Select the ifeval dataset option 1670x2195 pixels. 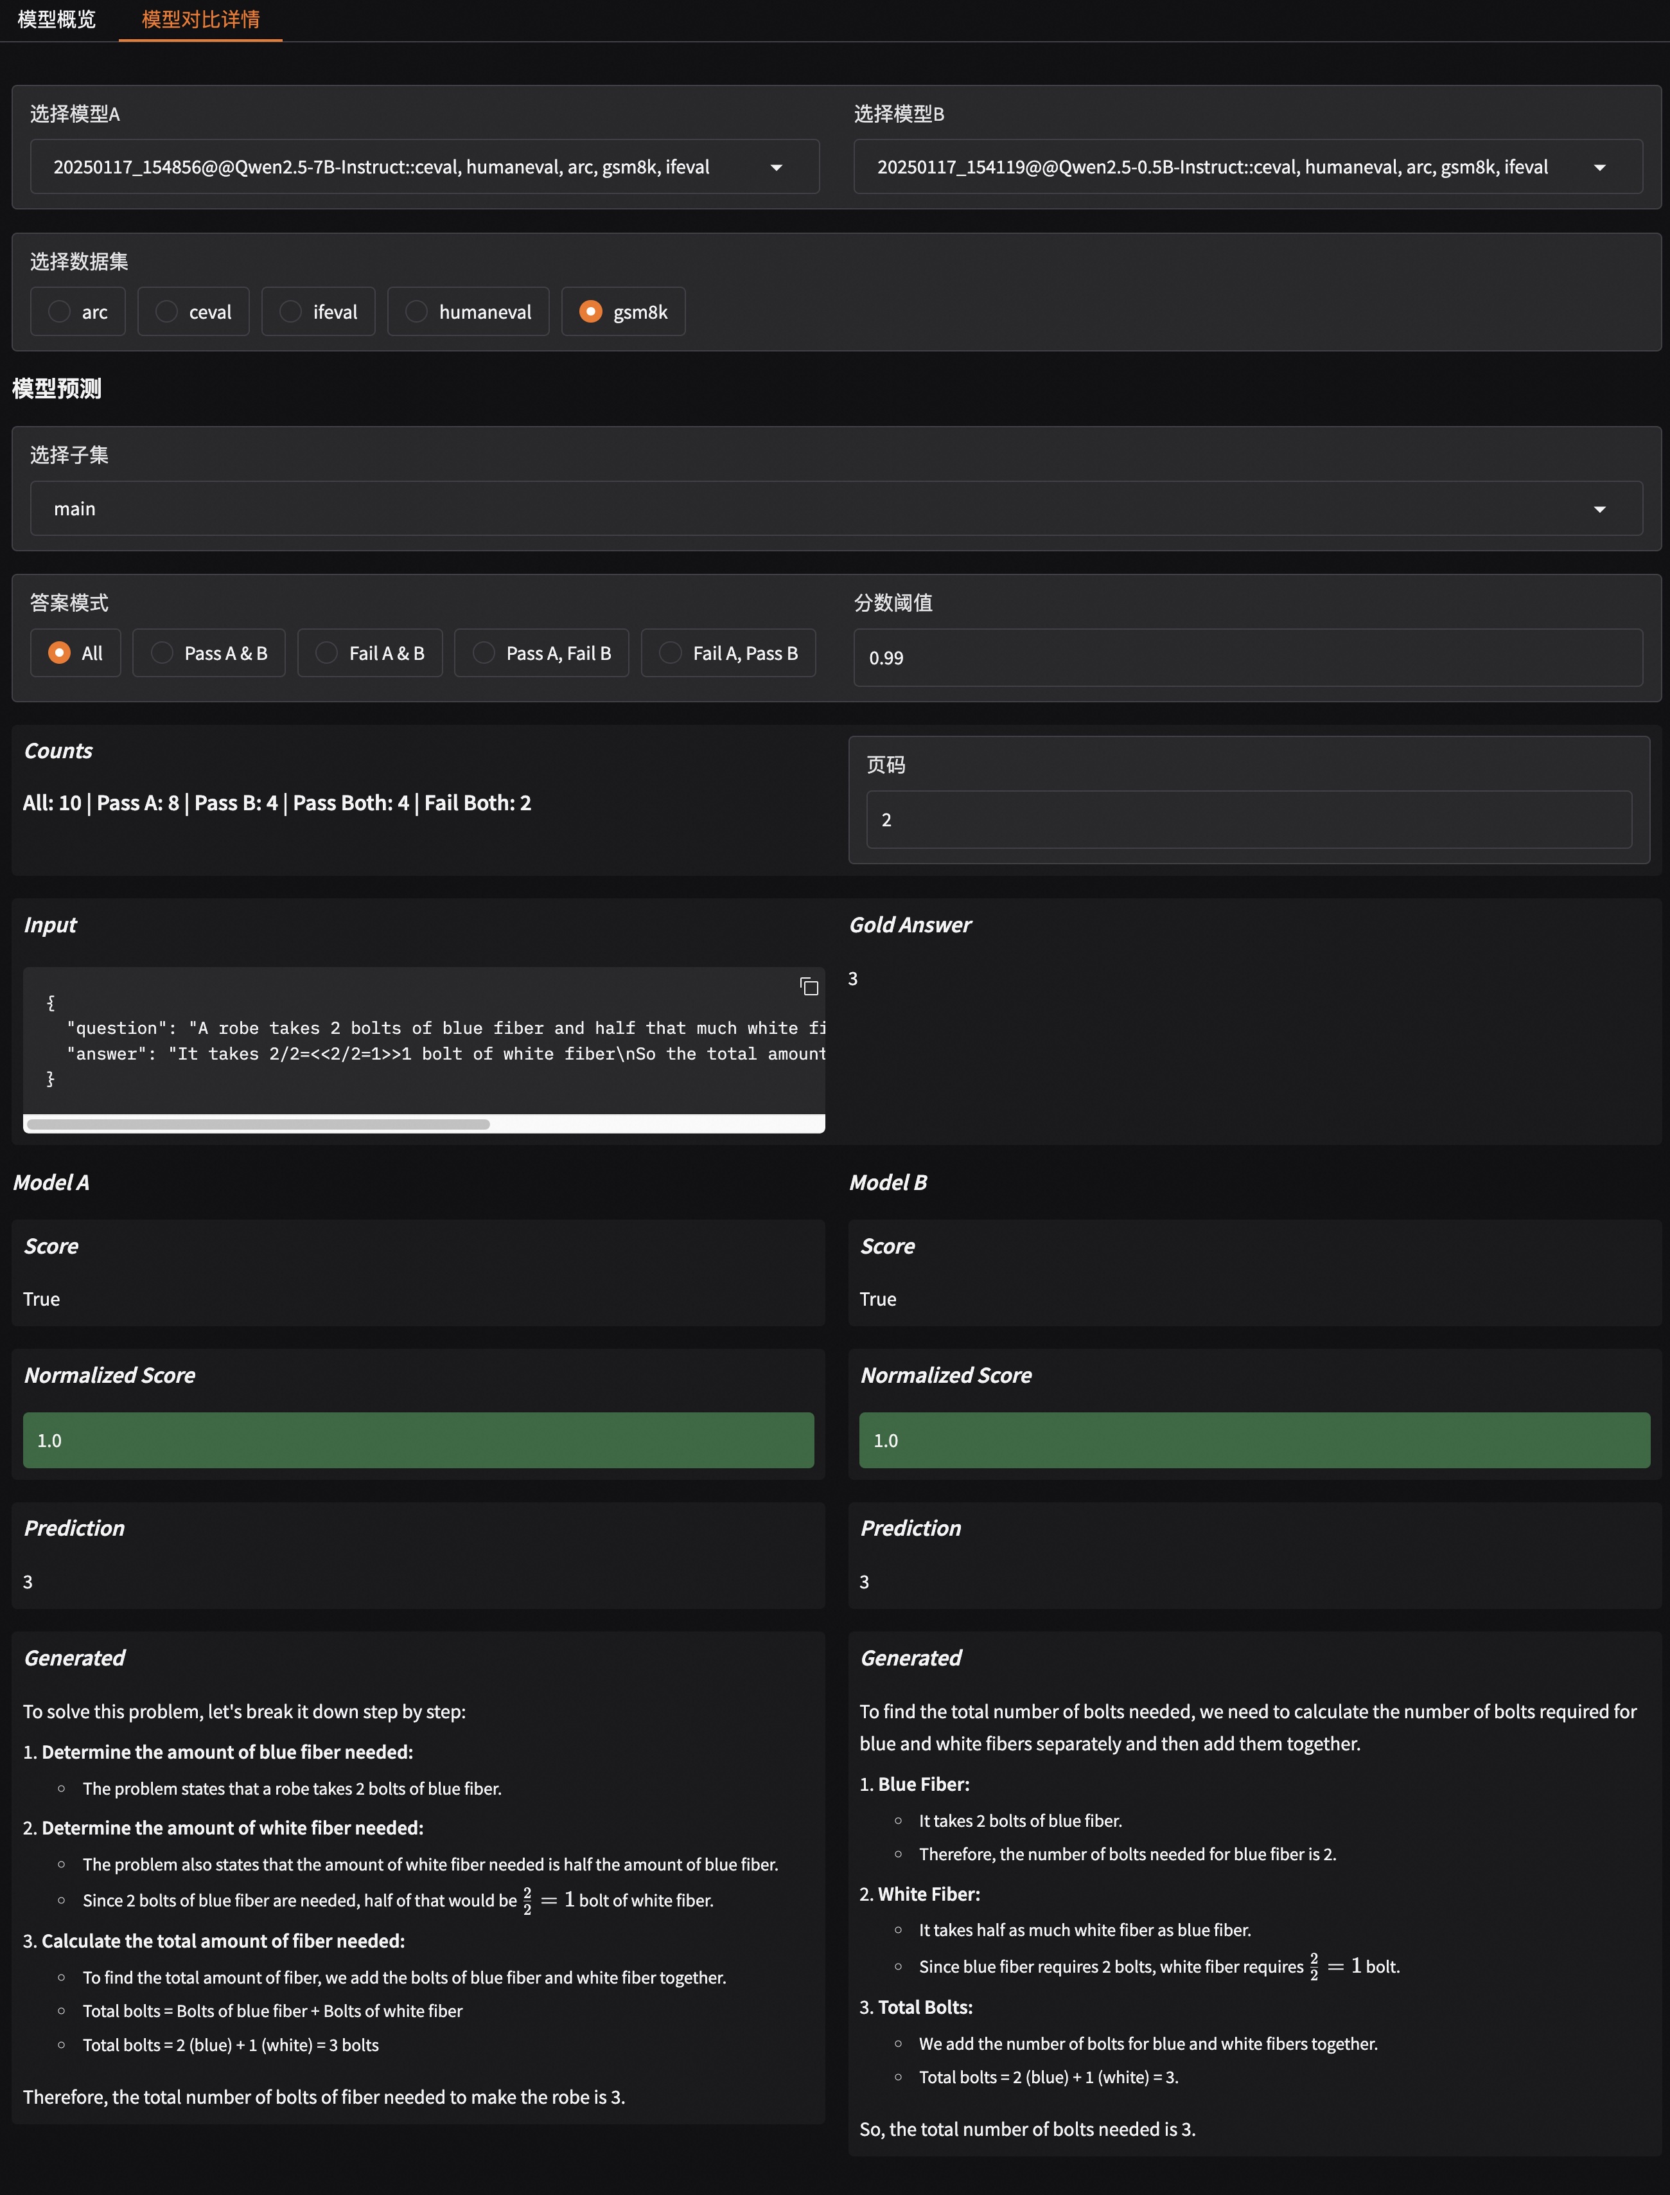pyautogui.click(x=290, y=312)
